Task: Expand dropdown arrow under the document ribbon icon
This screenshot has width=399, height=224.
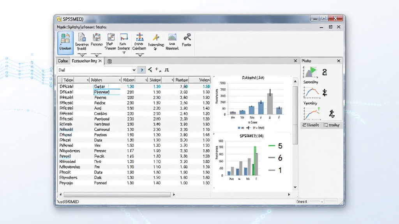Action: click(x=82, y=54)
